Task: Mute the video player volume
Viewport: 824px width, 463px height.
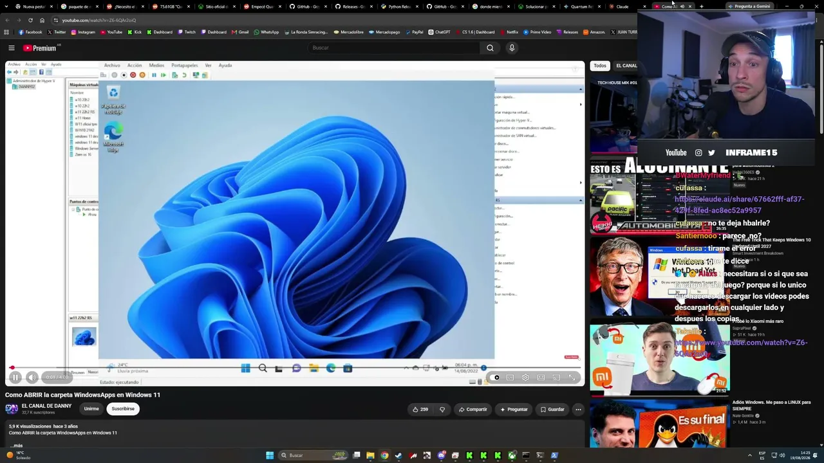Action: 32,377
